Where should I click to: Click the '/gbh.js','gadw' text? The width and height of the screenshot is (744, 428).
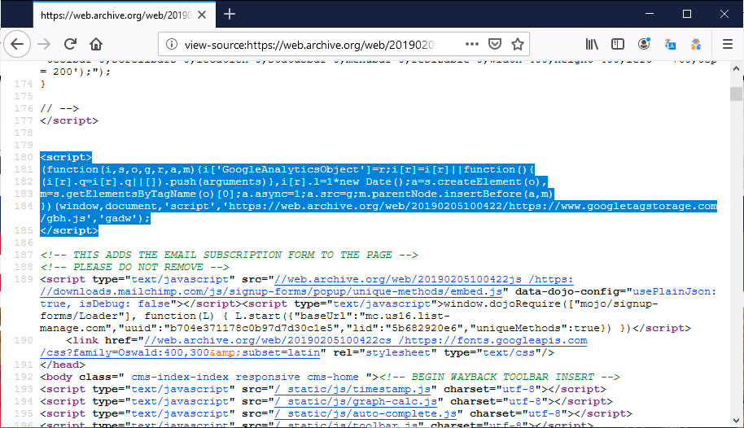(92, 218)
